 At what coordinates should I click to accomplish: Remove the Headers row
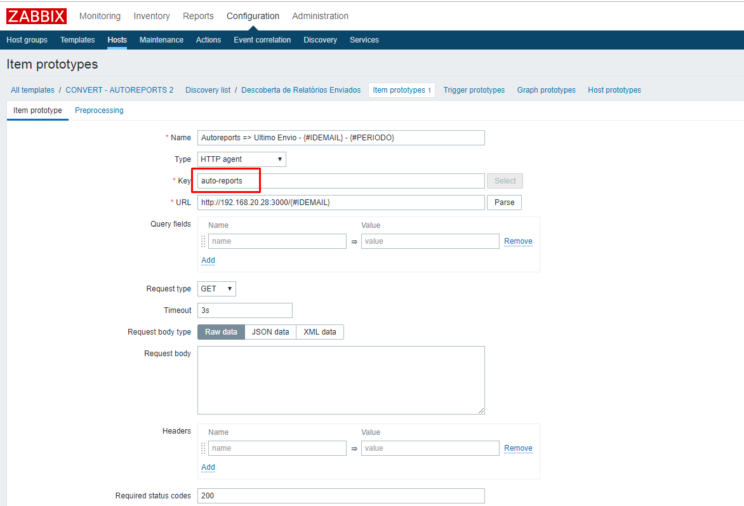pyautogui.click(x=518, y=448)
